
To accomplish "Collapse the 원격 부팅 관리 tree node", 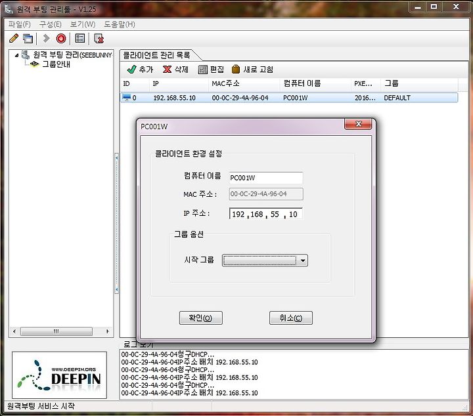I will 16,55.
